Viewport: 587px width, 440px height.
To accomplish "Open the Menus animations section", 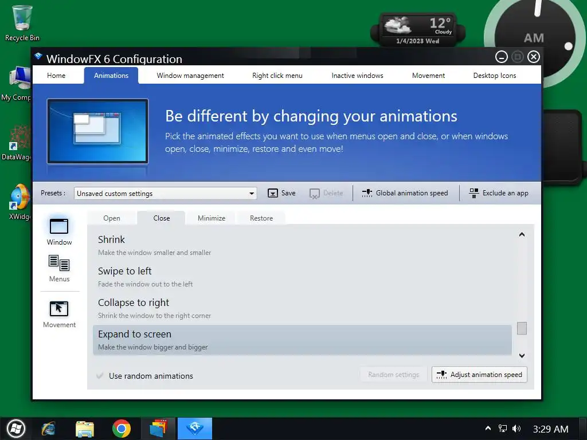I will (x=59, y=268).
